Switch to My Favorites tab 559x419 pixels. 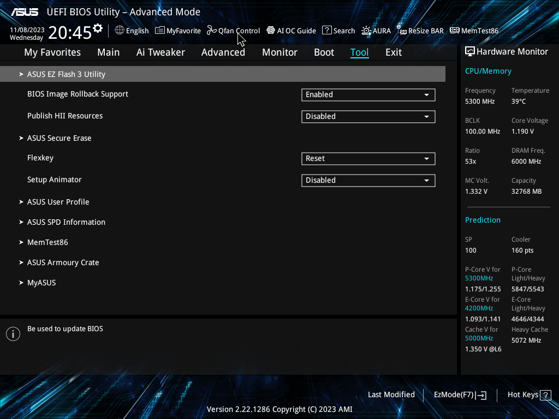click(52, 52)
